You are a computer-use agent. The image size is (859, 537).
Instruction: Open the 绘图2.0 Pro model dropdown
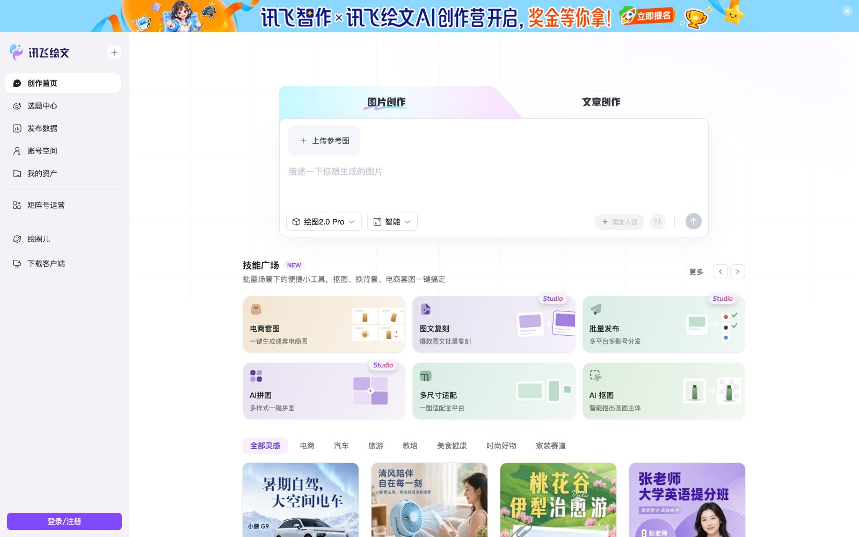point(324,222)
